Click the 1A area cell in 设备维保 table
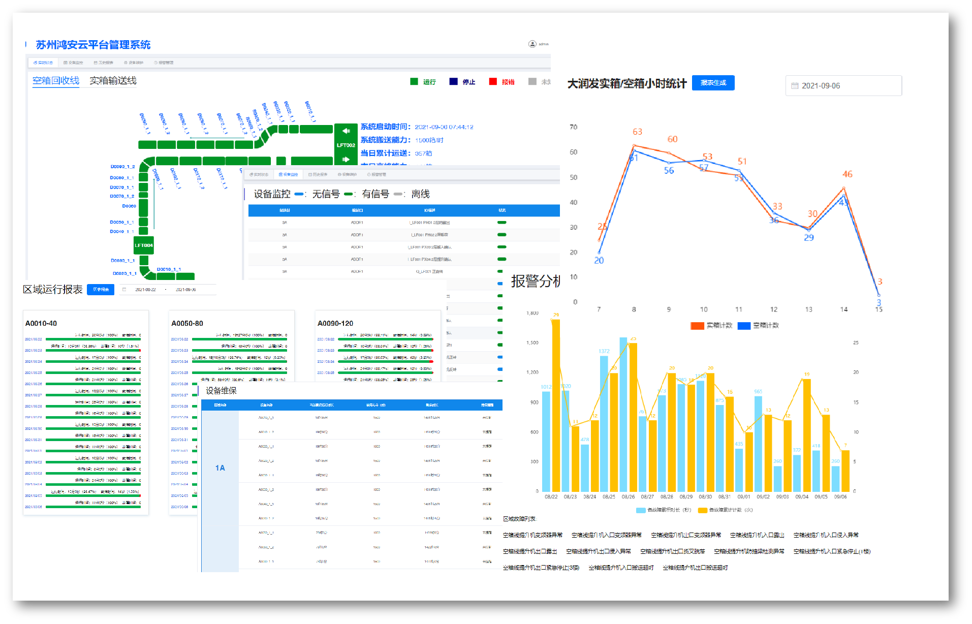The width and height of the screenshot is (972, 624). [220, 468]
